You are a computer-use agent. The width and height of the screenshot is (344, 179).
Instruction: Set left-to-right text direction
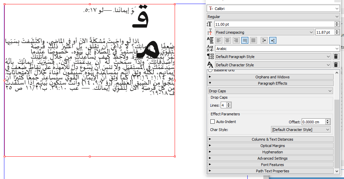(264, 40)
